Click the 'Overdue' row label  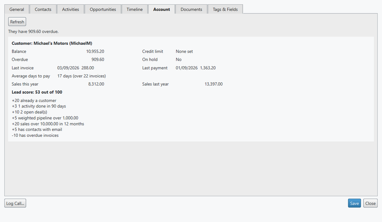(20, 59)
